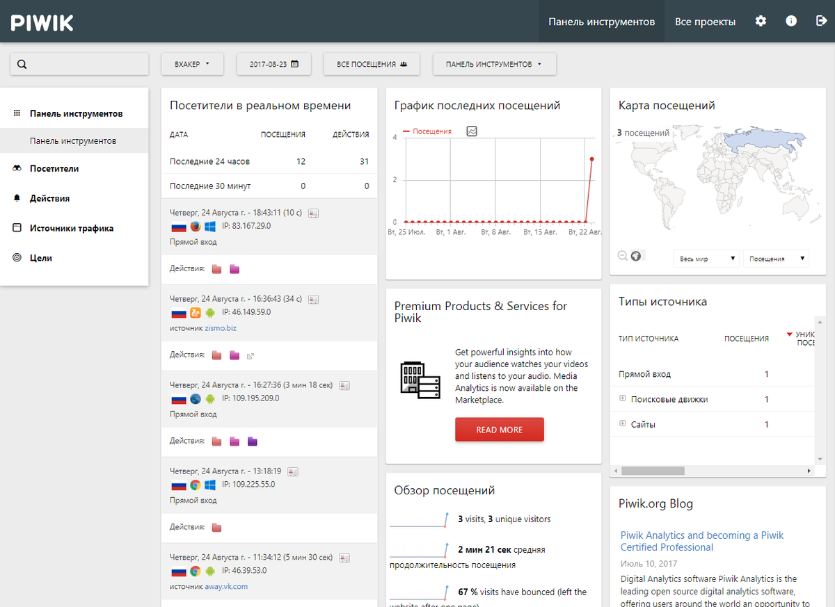This screenshot has height=607, width=835.
Task: Open visitor profile icon for 13:18:19 visit
Action: pos(293,471)
